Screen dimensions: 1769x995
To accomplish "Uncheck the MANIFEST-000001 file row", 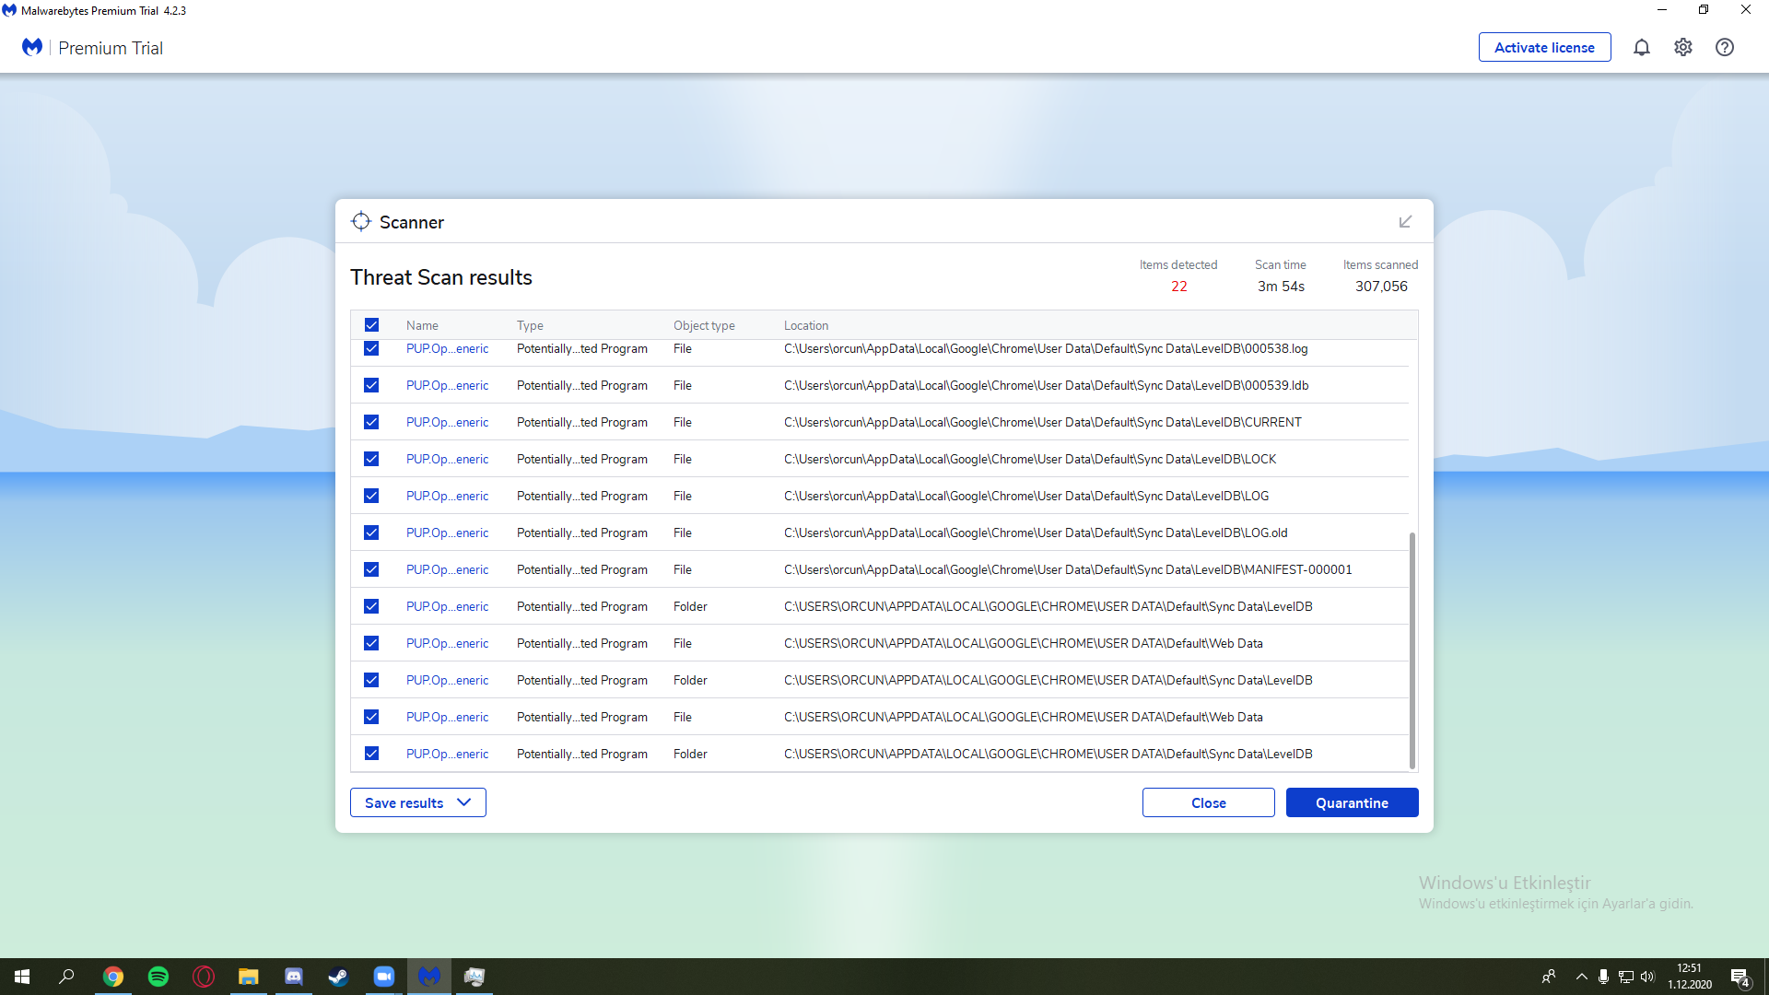I will [x=371, y=569].
